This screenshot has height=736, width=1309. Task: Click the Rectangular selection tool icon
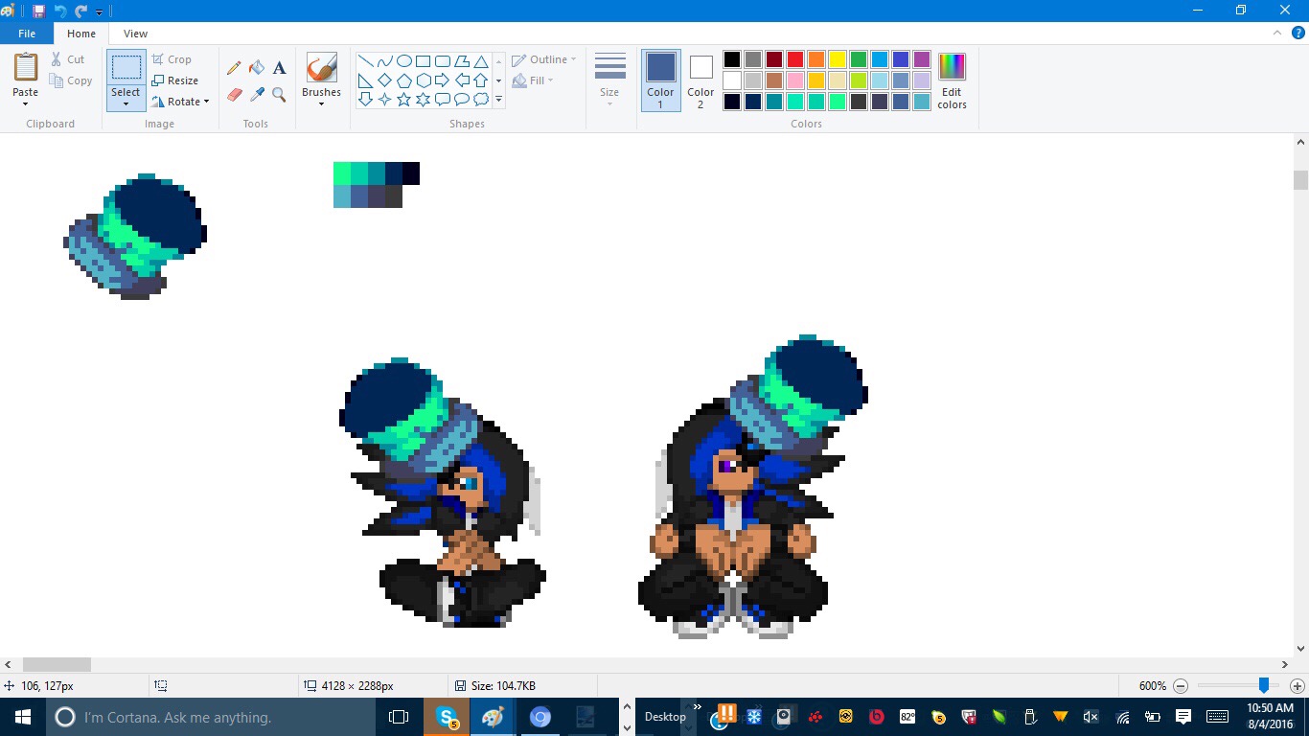[x=126, y=67]
